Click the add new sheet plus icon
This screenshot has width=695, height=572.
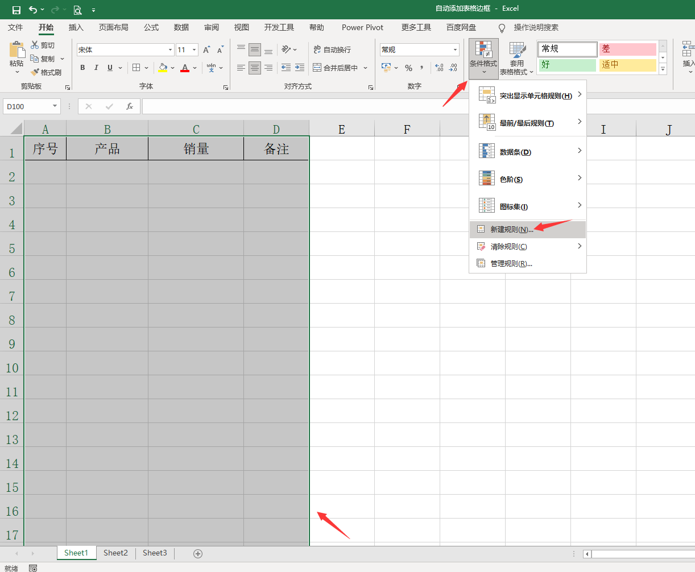(x=198, y=554)
